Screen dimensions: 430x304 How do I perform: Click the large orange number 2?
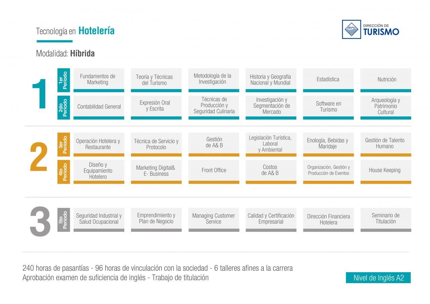coord(39,157)
